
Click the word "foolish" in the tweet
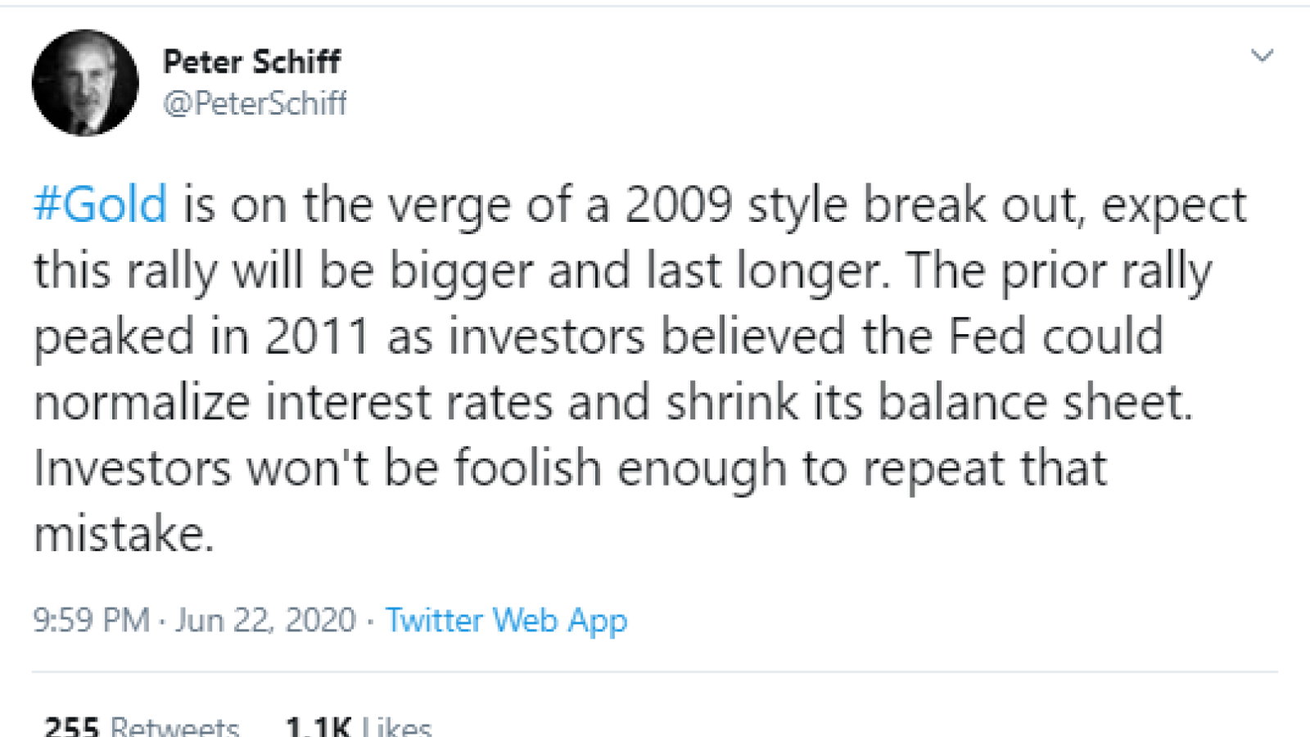pyautogui.click(x=528, y=468)
